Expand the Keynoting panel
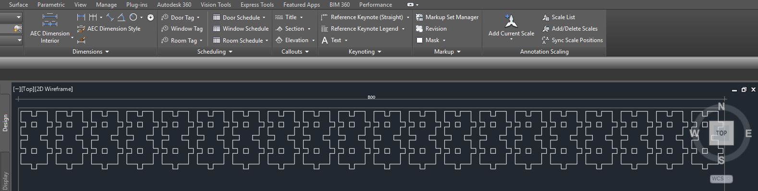Image resolution: width=758 pixels, height=191 pixels. [x=365, y=52]
